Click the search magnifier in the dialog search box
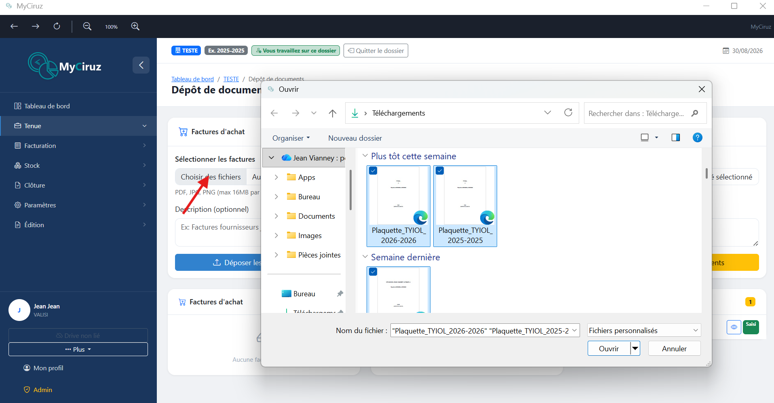This screenshot has height=403, width=774. point(695,113)
